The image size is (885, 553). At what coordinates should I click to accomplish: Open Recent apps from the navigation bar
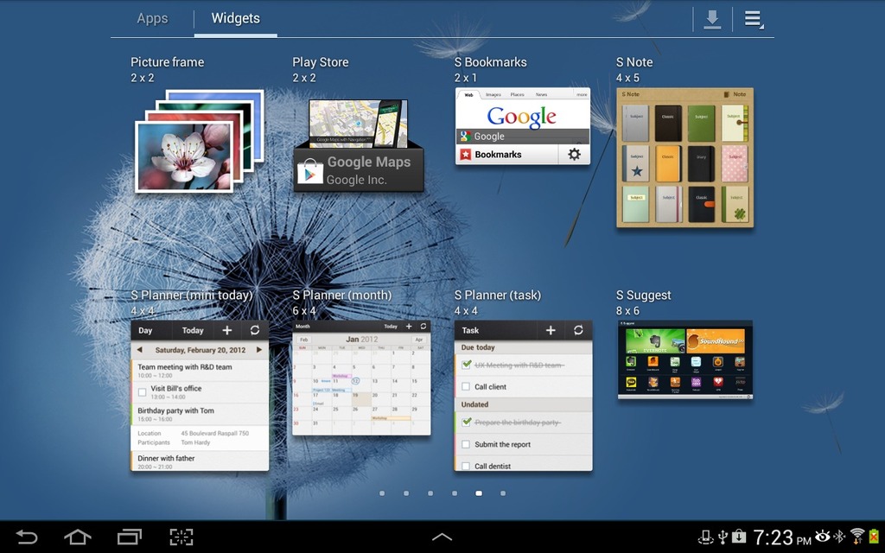tap(130, 537)
